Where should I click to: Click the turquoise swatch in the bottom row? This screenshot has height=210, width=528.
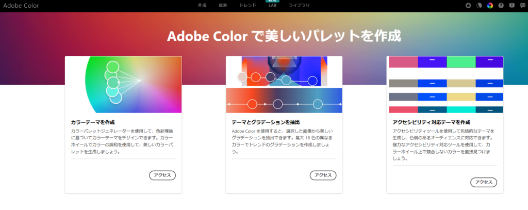(461, 109)
